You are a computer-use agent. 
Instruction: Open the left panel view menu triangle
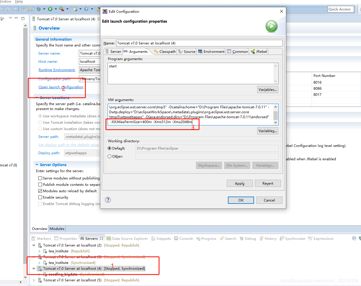pyautogui.click(x=10, y=18)
